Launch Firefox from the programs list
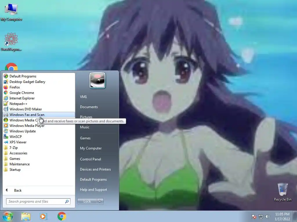297x222 pixels. tap(39, 87)
